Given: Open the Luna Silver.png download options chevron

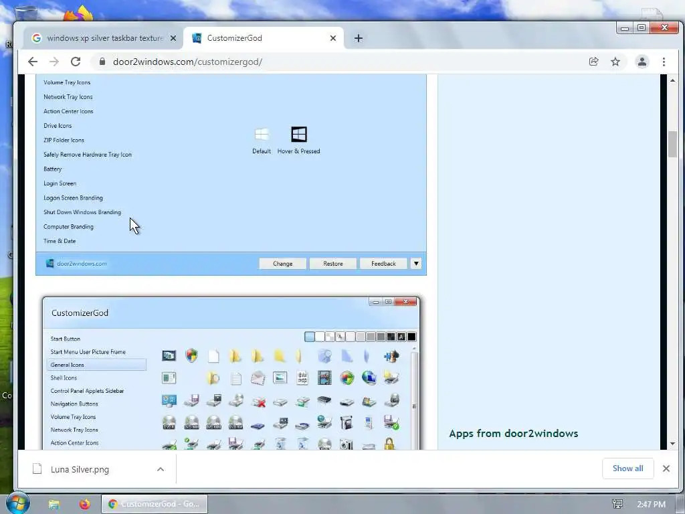Looking at the screenshot, I should click(161, 469).
